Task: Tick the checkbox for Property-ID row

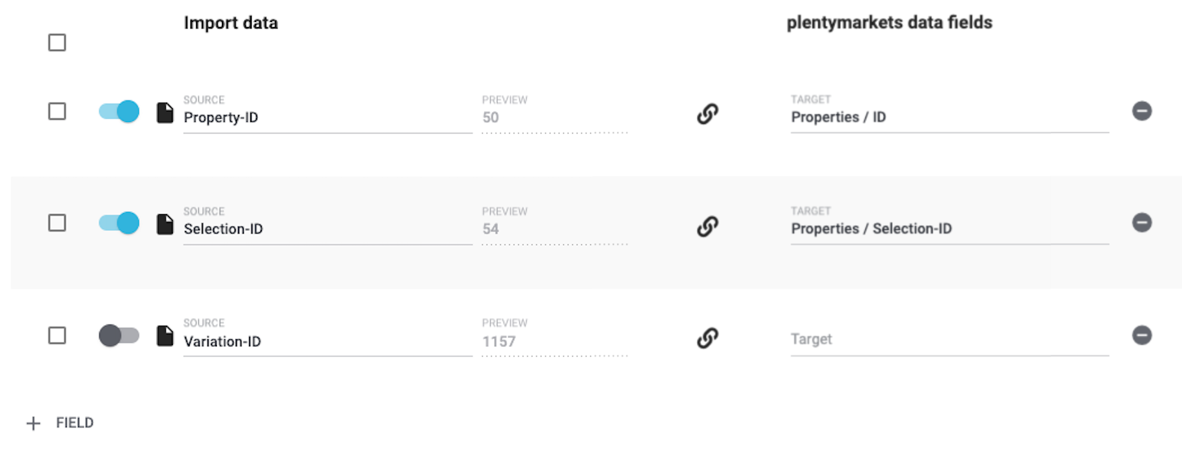Action: coord(57,112)
